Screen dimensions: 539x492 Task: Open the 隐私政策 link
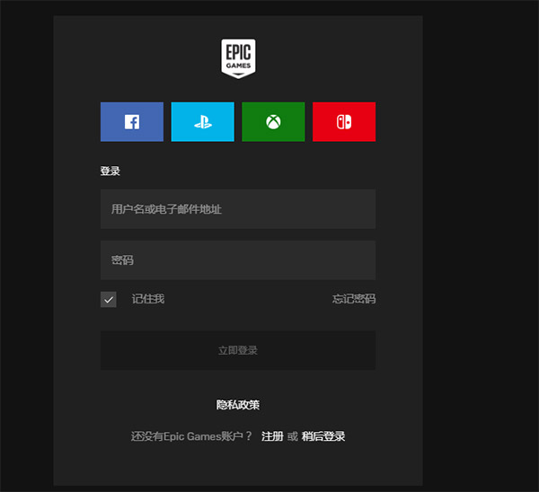(x=238, y=406)
